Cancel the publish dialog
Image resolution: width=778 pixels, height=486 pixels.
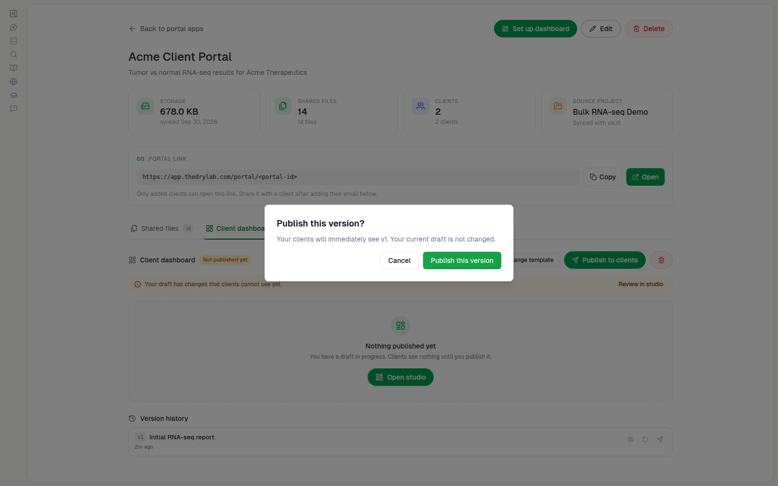tap(399, 260)
